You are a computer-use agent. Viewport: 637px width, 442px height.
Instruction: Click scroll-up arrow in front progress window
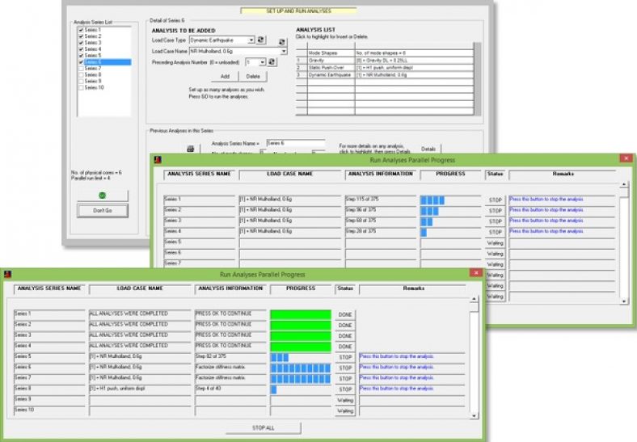[x=474, y=299]
